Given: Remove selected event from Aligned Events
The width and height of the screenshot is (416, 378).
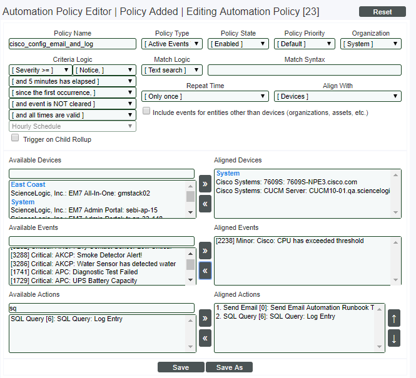Looking at the screenshot, I should coord(205,271).
